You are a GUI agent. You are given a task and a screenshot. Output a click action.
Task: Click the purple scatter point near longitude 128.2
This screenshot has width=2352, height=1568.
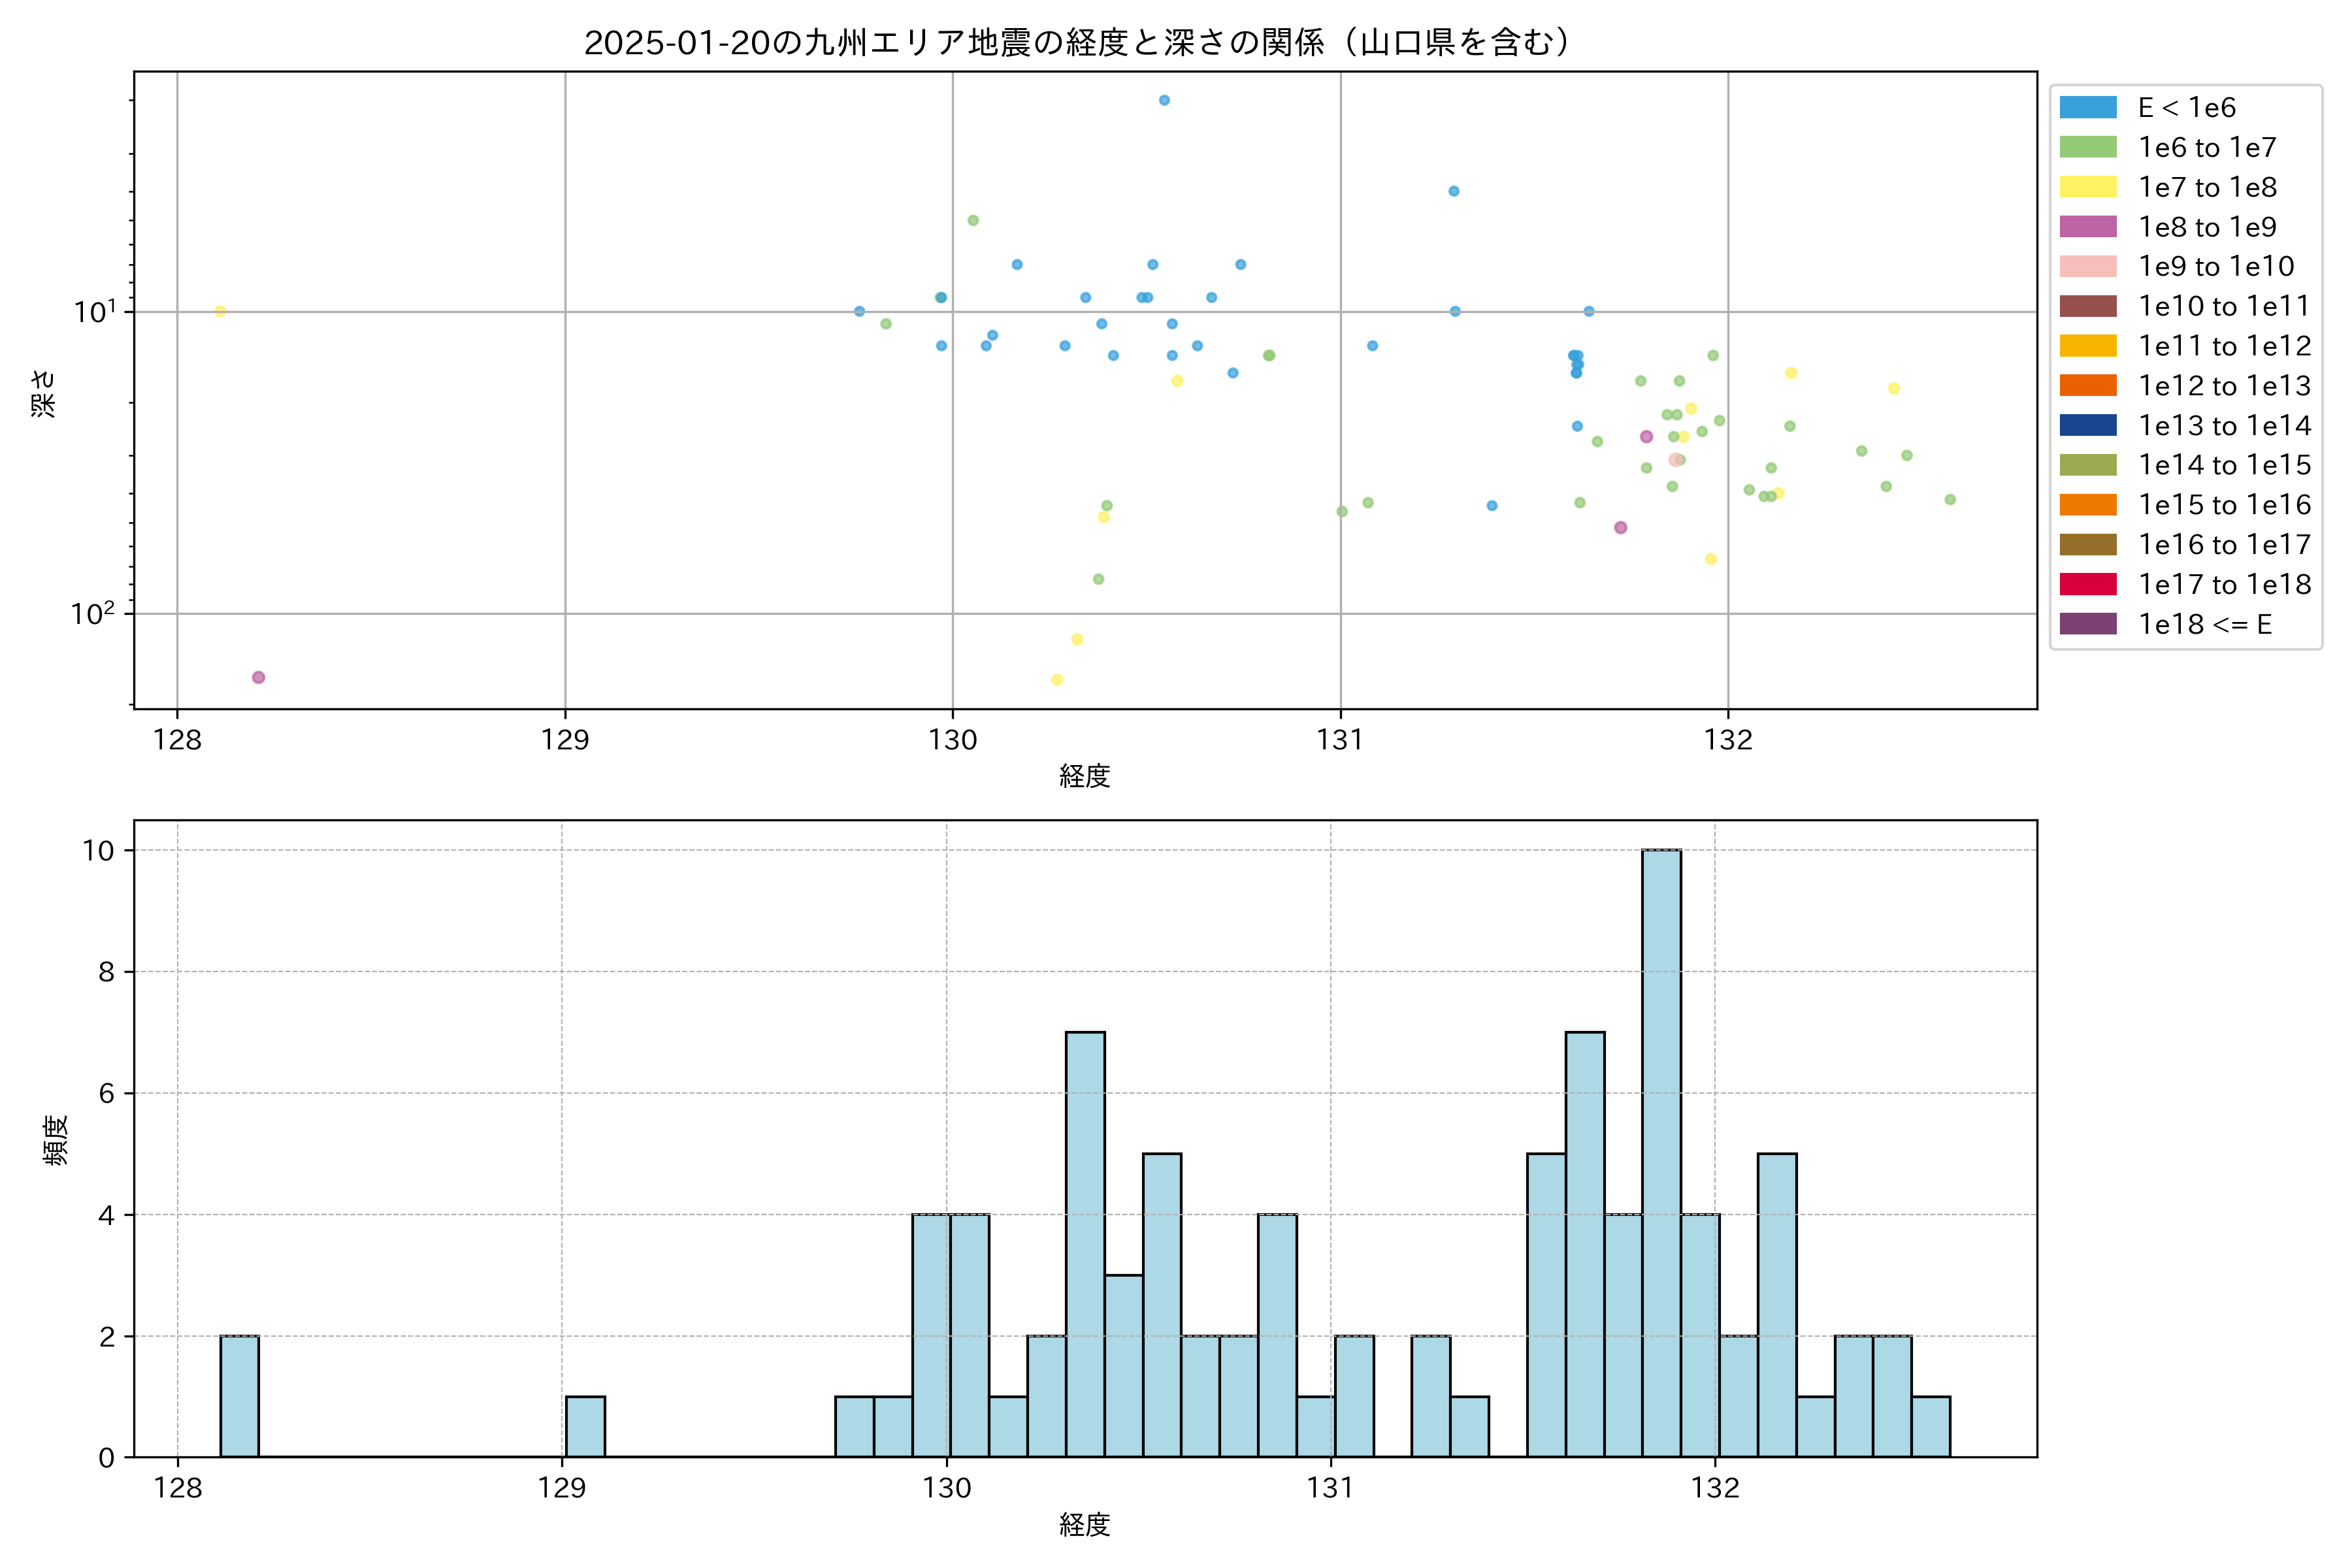[258, 677]
